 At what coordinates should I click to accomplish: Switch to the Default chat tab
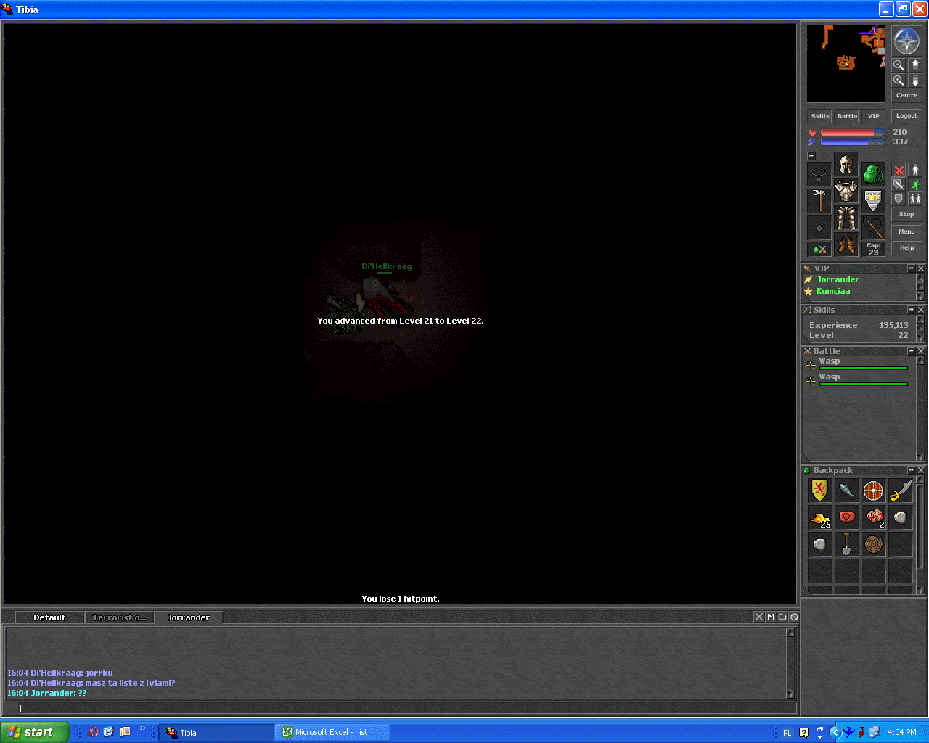tap(49, 617)
